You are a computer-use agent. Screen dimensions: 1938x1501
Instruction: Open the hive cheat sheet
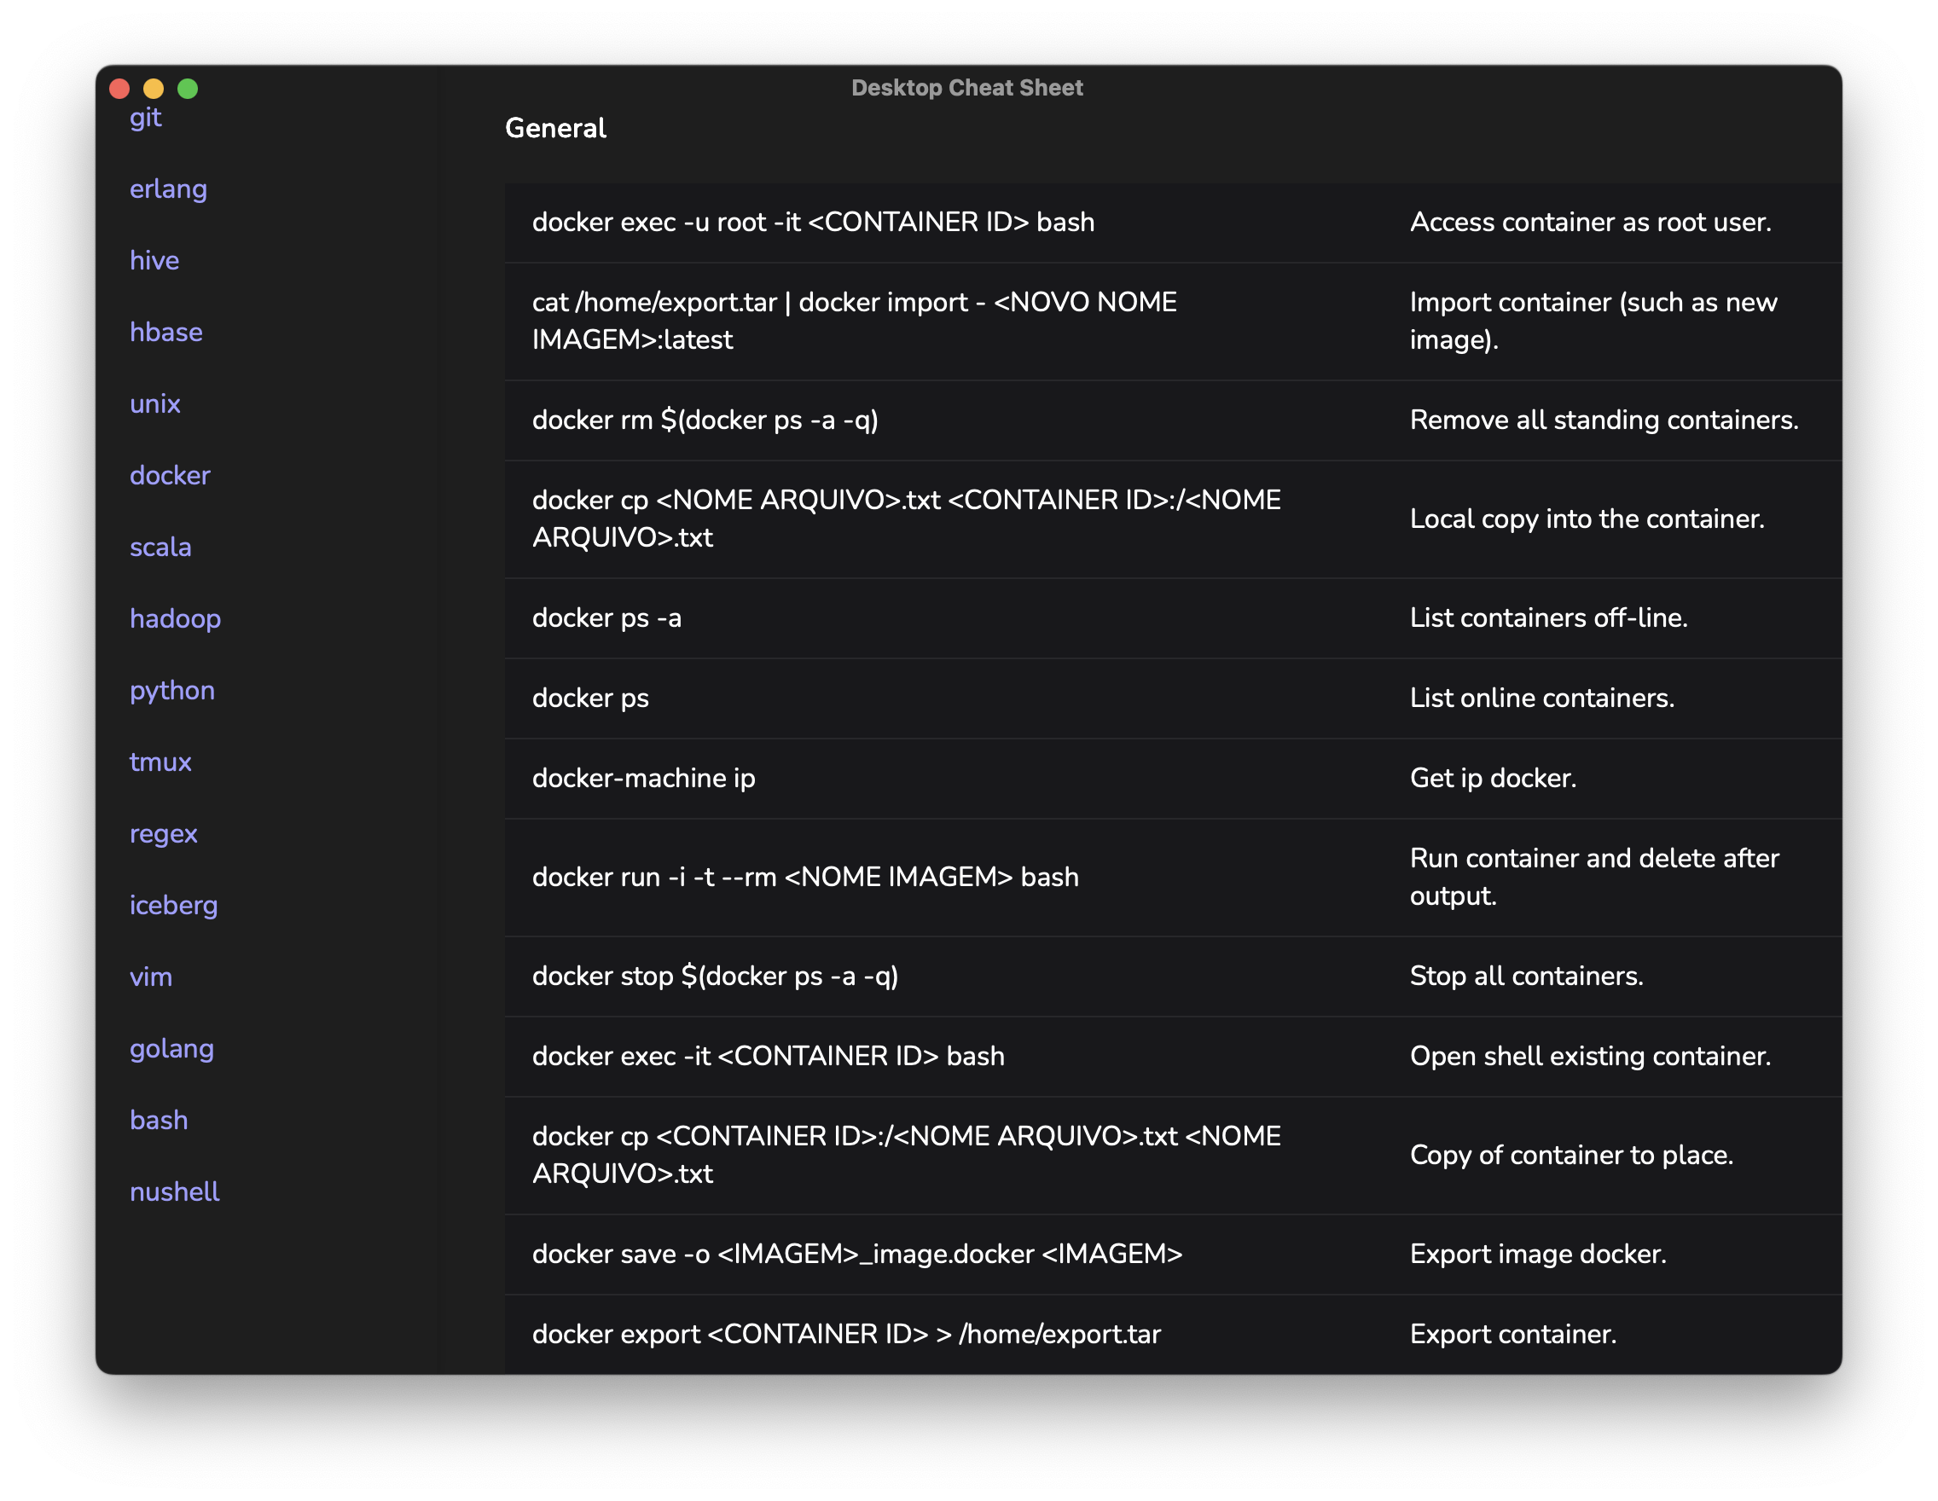pyautogui.click(x=154, y=261)
